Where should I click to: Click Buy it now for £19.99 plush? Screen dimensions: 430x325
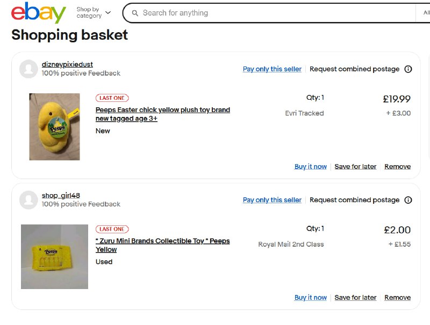(x=311, y=166)
